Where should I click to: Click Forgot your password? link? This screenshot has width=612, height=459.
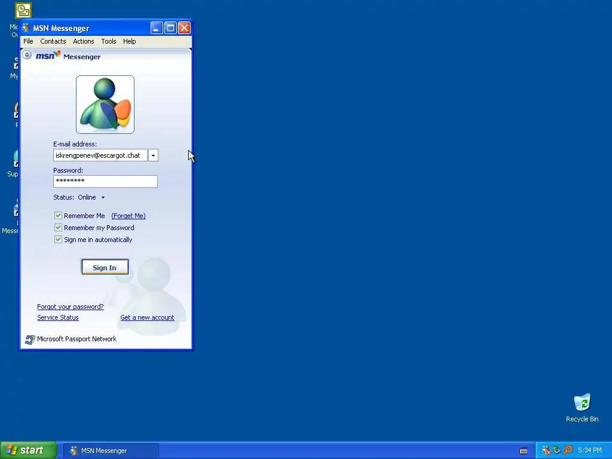click(x=71, y=307)
